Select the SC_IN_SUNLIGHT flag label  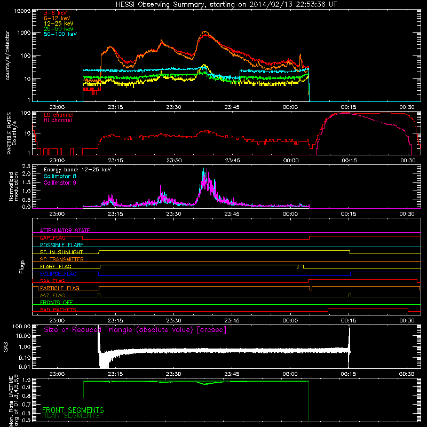[61, 252]
